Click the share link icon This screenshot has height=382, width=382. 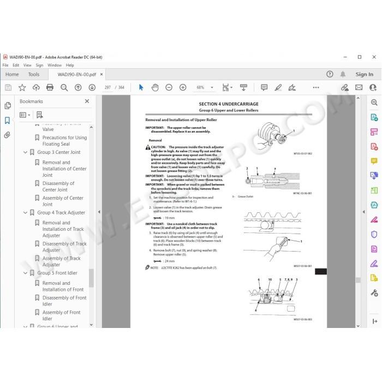[344, 87]
